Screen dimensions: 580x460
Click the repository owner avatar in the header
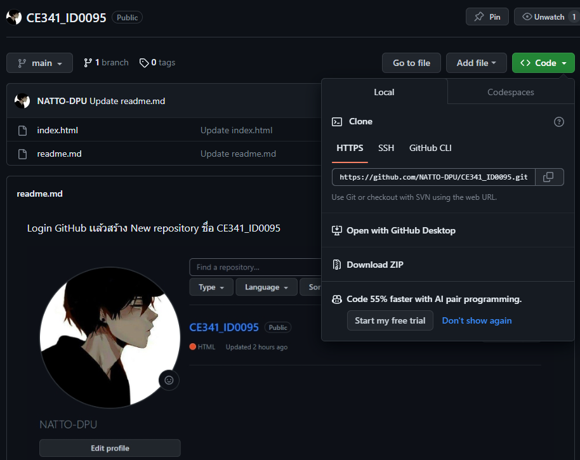pos(14,17)
